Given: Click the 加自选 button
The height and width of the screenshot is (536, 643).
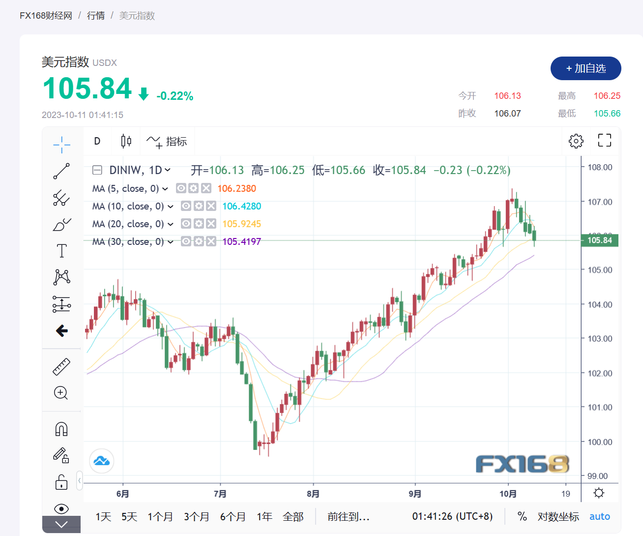Looking at the screenshot, I should click(x=585, y=68).
